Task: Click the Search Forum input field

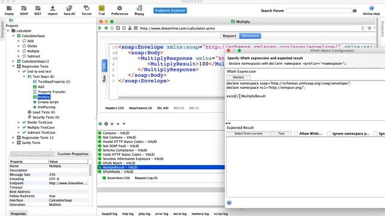Action: pyautogui.click(x=319, y=11)
